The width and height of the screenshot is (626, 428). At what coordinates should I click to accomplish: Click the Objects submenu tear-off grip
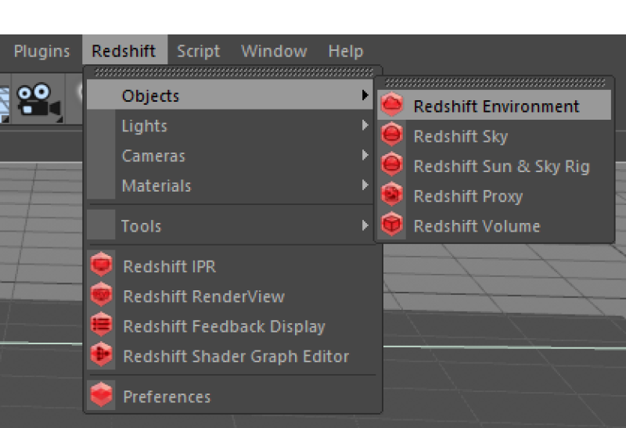[x=495, y=83]
